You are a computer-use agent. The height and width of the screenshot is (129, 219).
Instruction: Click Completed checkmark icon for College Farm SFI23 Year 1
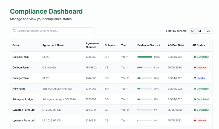195,57
